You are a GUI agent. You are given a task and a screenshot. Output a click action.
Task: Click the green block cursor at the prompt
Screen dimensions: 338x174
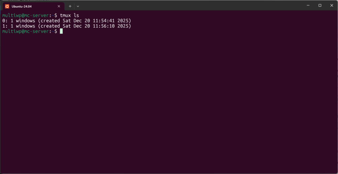tap(61, 31)
